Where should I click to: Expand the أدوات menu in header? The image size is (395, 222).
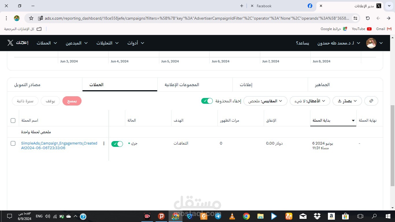pyautogui.click(x=136, y=43)
